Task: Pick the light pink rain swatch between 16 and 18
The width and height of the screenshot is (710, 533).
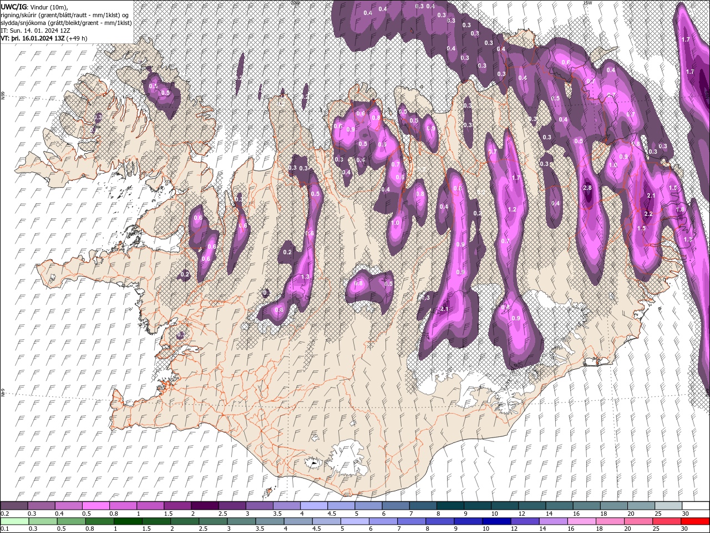Action: click(581, 521)
